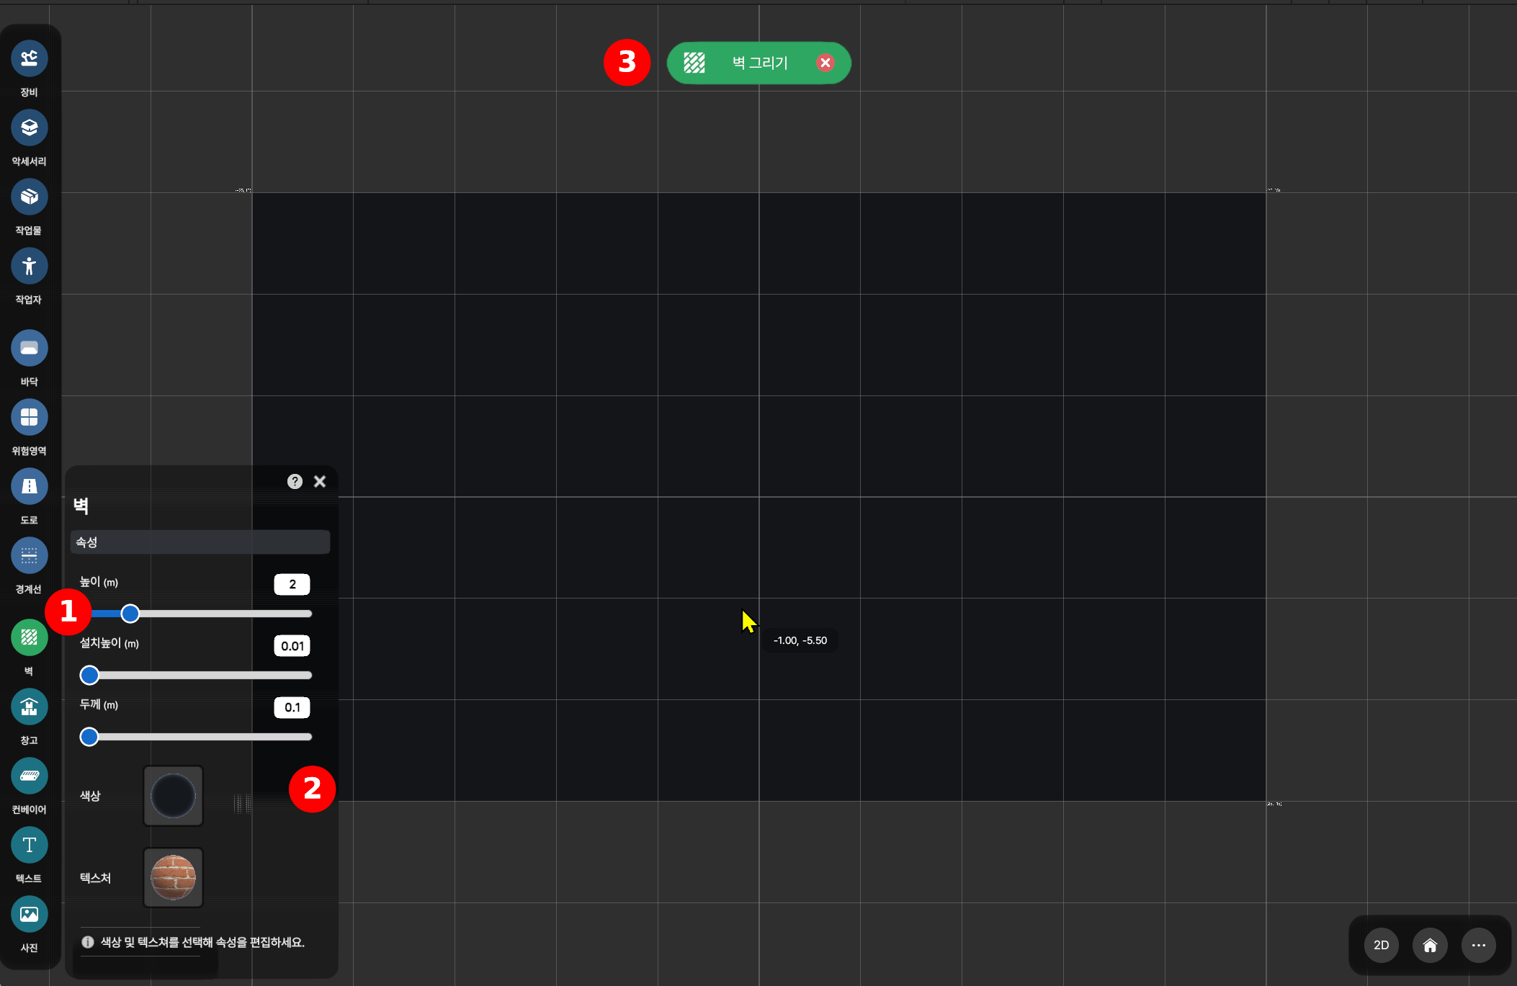Select the brick 텍스처 texture thumbnail
The height and width of the screenshot is (986, 1517).
click(x=173, y=877)
